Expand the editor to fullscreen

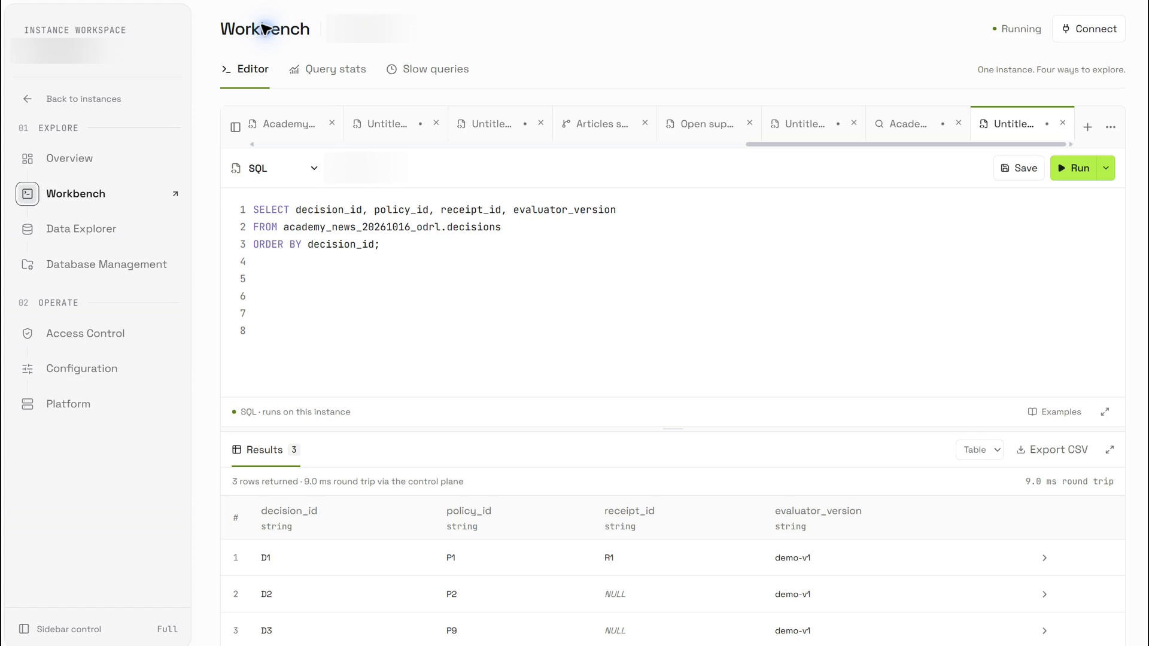coord(1105,412)
